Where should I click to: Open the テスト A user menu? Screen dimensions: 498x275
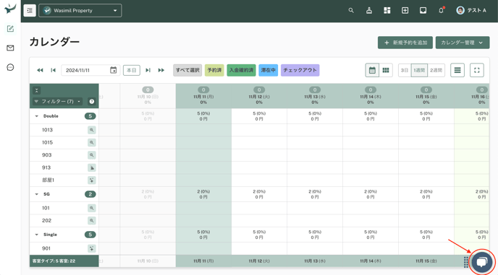tap(471, 10)
